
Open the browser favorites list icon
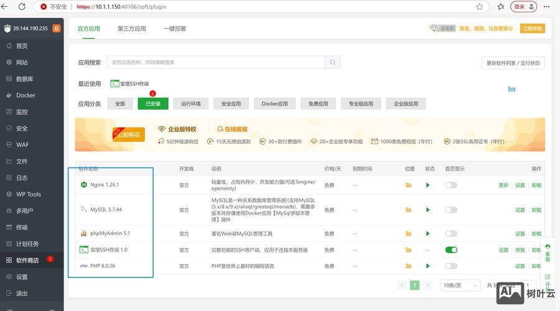(501, 6)
